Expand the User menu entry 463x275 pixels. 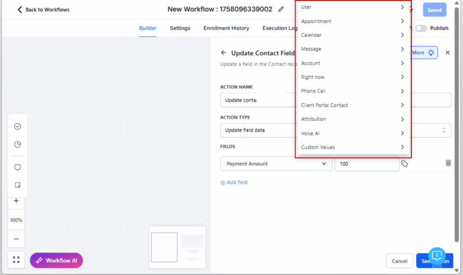click(353, 7)
